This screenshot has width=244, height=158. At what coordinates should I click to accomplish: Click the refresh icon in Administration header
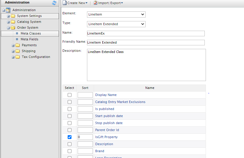coord(54,3)
